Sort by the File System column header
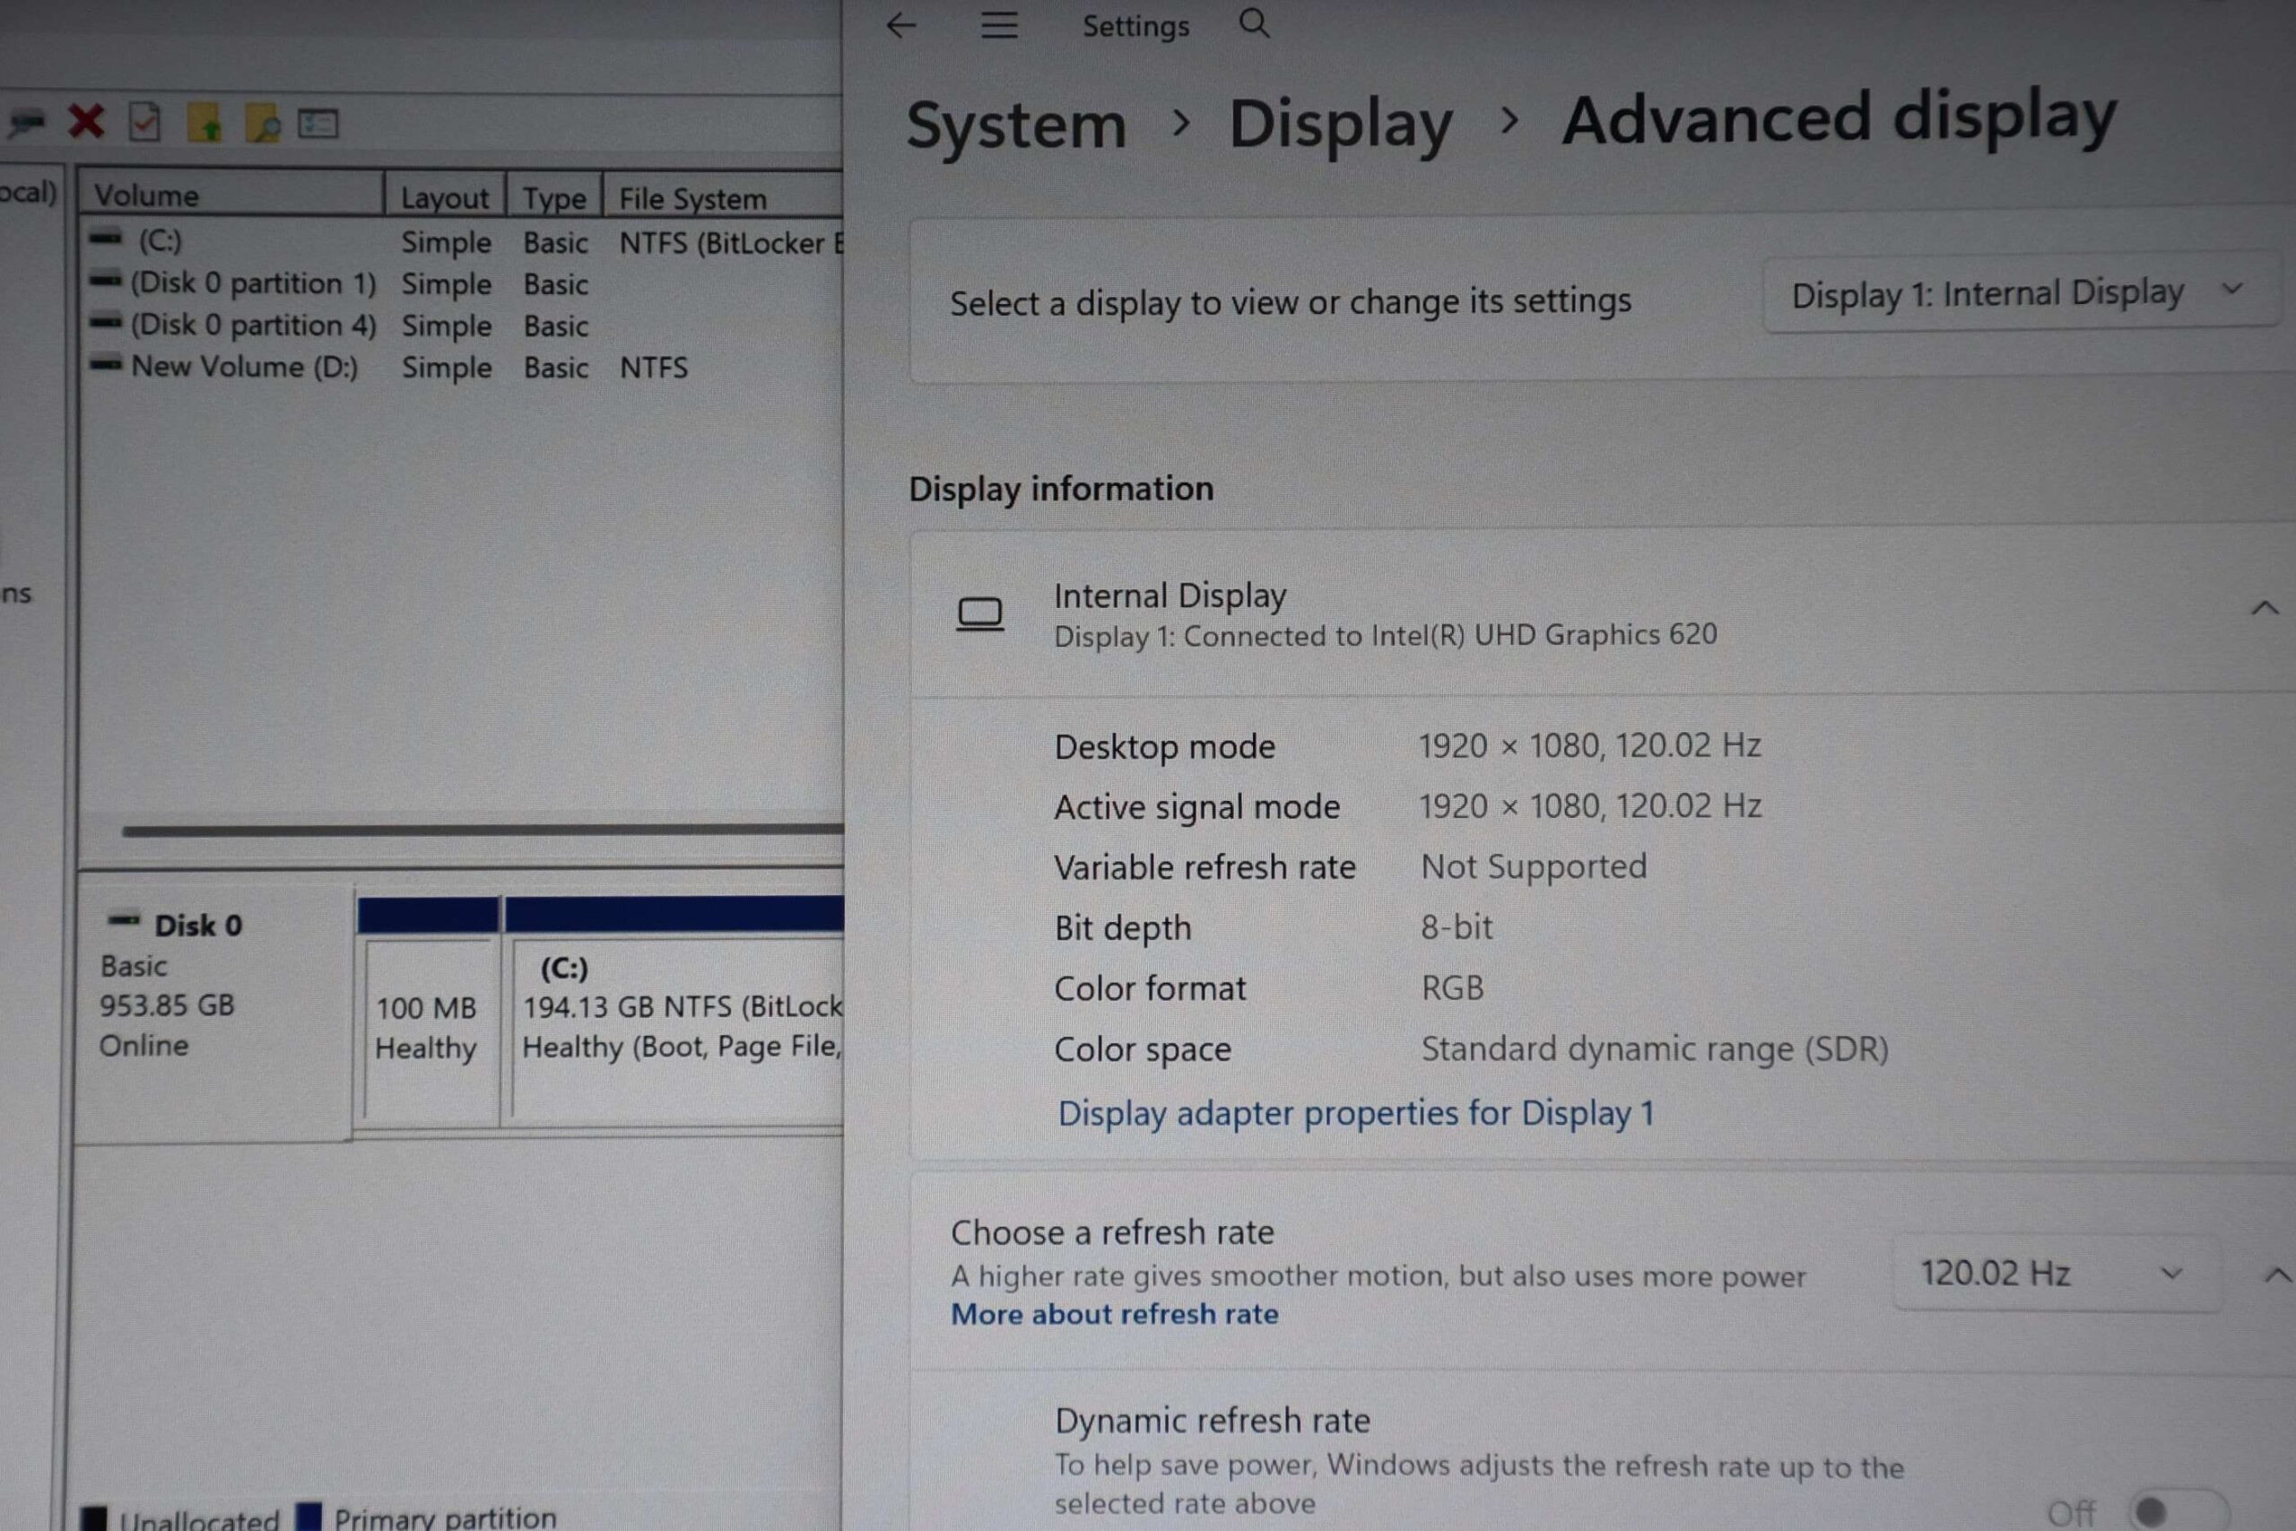 coord(724,197)
